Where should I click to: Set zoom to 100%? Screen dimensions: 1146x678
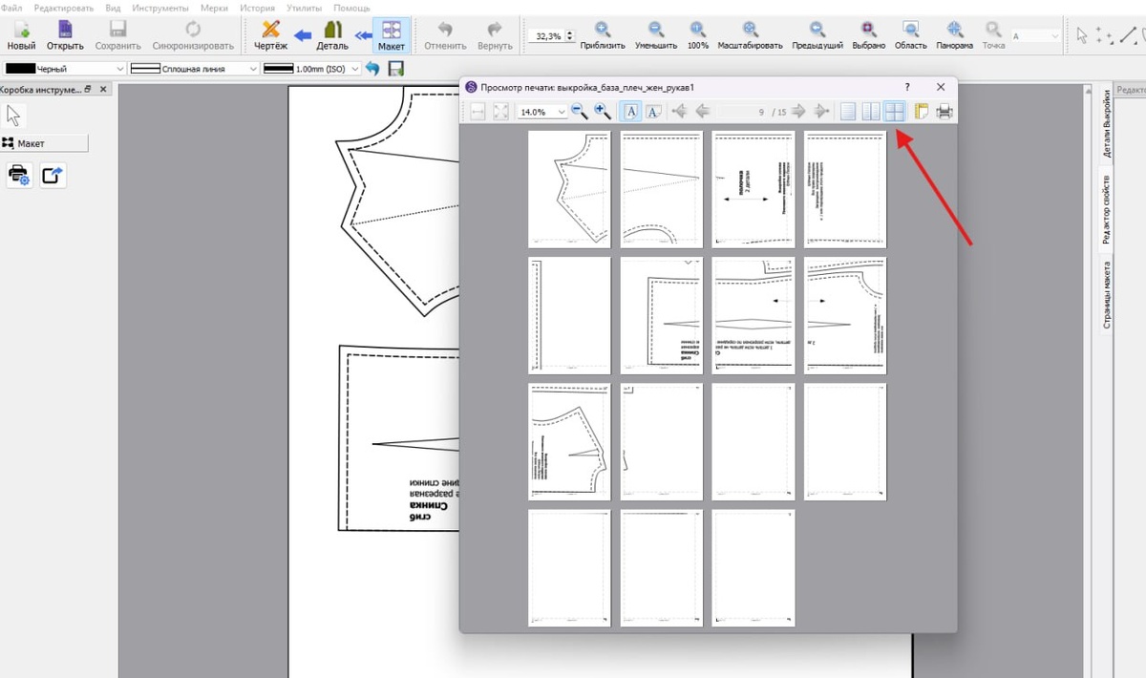698,35
